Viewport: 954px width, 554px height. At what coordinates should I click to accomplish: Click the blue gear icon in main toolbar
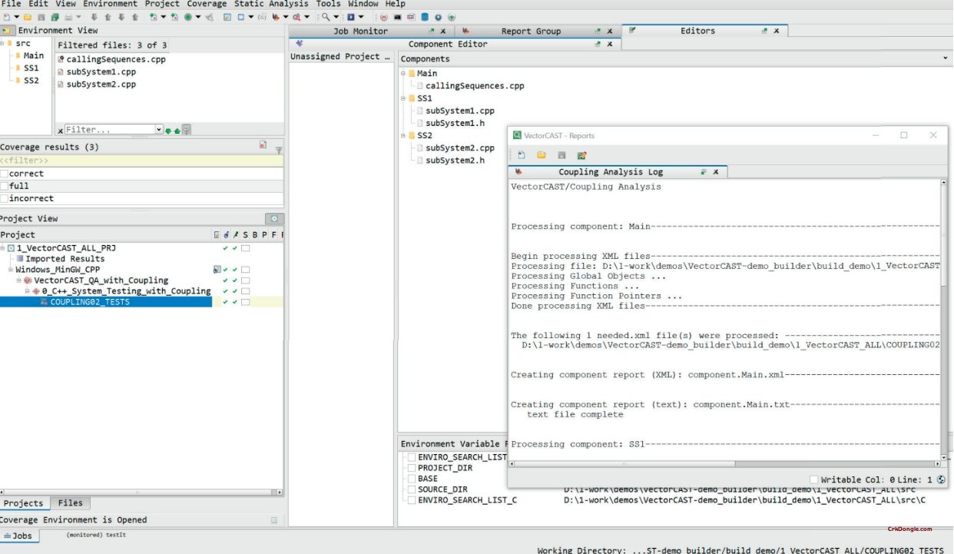point(439,17)
